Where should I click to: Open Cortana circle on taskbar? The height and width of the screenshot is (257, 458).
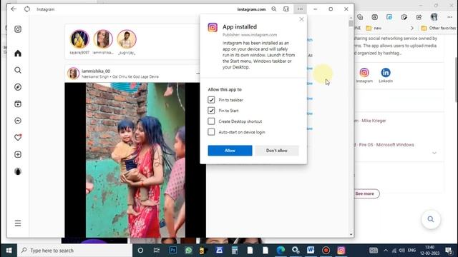(x=140, y=251)
